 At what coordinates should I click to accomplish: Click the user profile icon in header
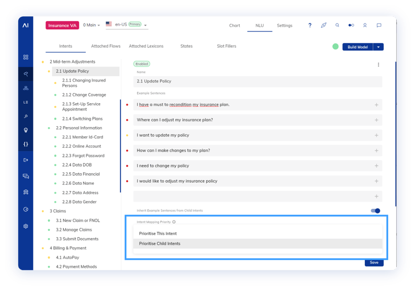[365, 25]
